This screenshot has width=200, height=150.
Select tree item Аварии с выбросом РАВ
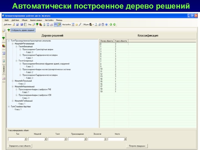[35, 89]
